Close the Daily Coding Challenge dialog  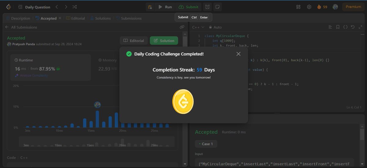[x=239, y=54]
